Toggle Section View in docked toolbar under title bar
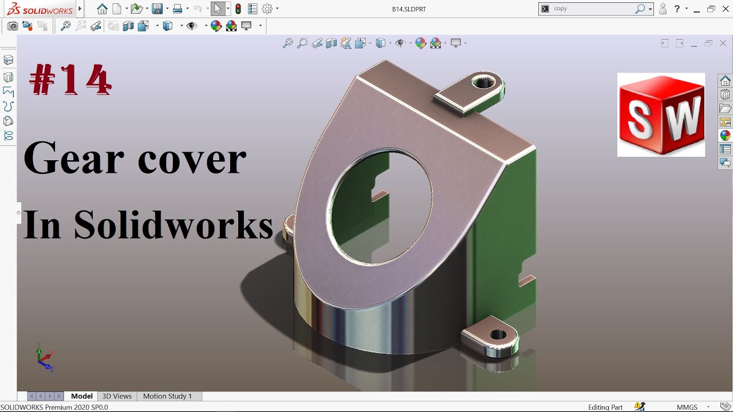Screen dimensions: 733x412 click(128, 26)
